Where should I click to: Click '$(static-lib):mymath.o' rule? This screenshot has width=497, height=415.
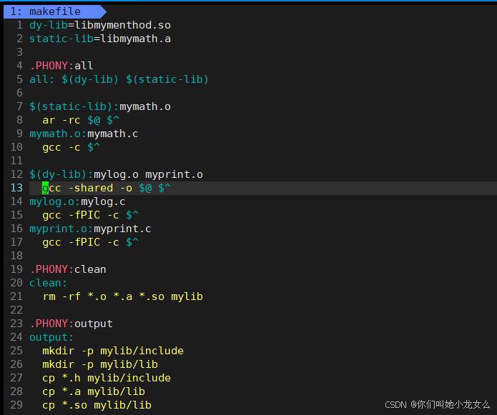tap(100, 106)
